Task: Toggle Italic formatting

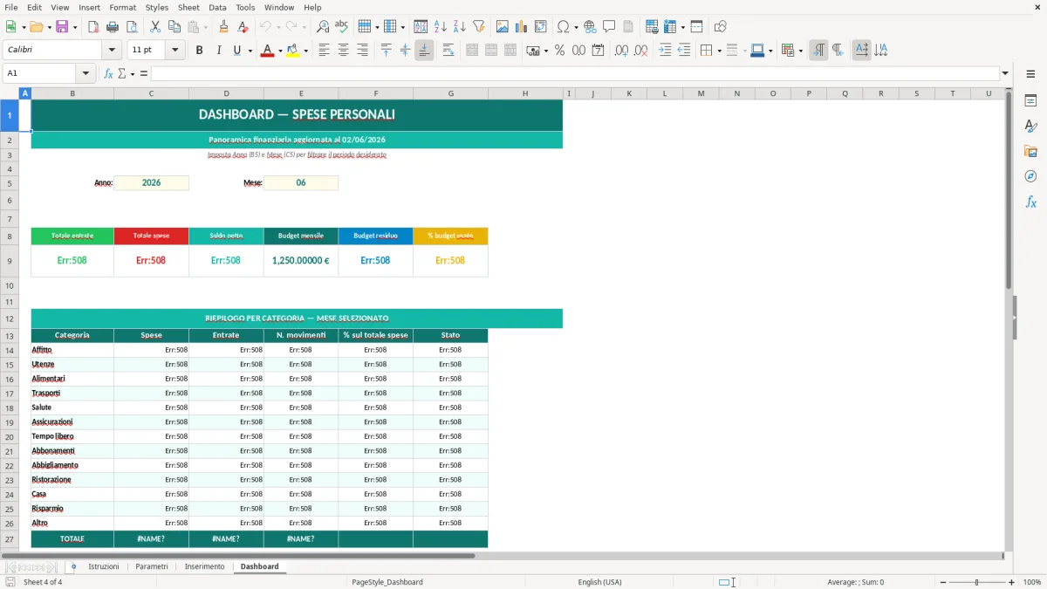Action: click(x=219, y=51)
